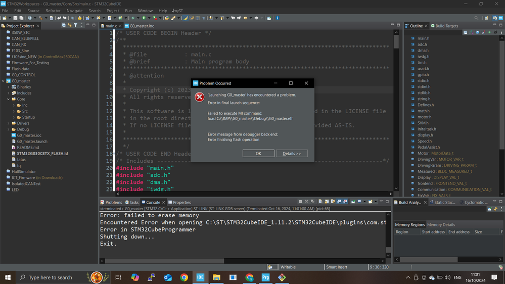Switch to the Memory Details tab
The image size is (505, 284).
[x=441, y=225]
